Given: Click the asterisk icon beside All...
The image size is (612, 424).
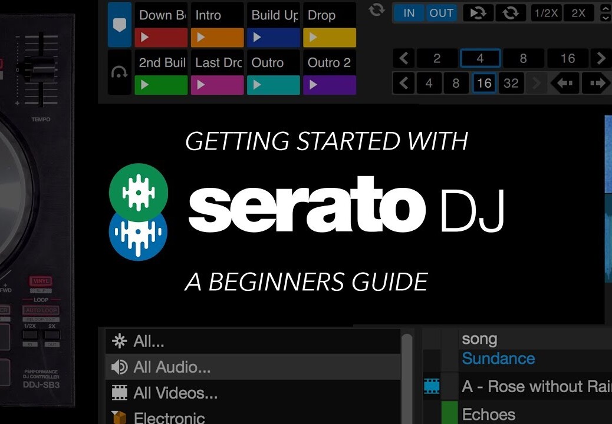Looking at the screenshot, I should (x=119, y=341).
